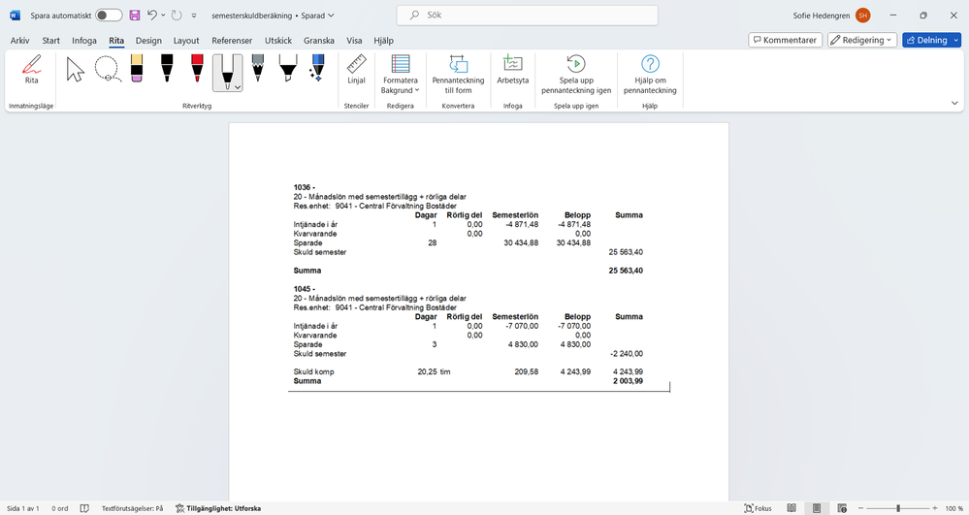Open the Redigering mode dropdown
Viewport: 969px width, 515px height.
point(861,40)
